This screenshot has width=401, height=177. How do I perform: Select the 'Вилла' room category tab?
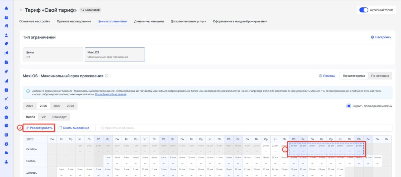point(31,117)
